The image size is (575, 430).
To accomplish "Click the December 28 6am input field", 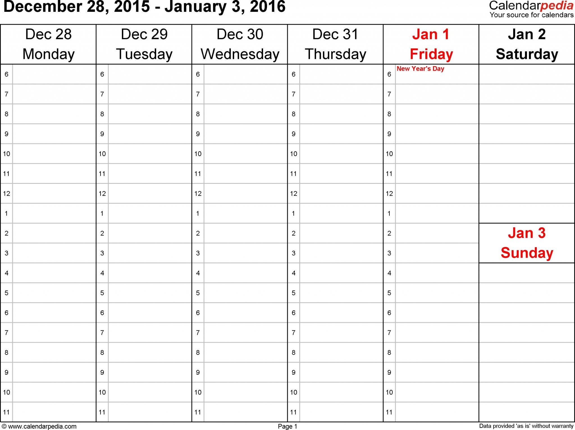I will pyautogui.click(x=49, y=71).
